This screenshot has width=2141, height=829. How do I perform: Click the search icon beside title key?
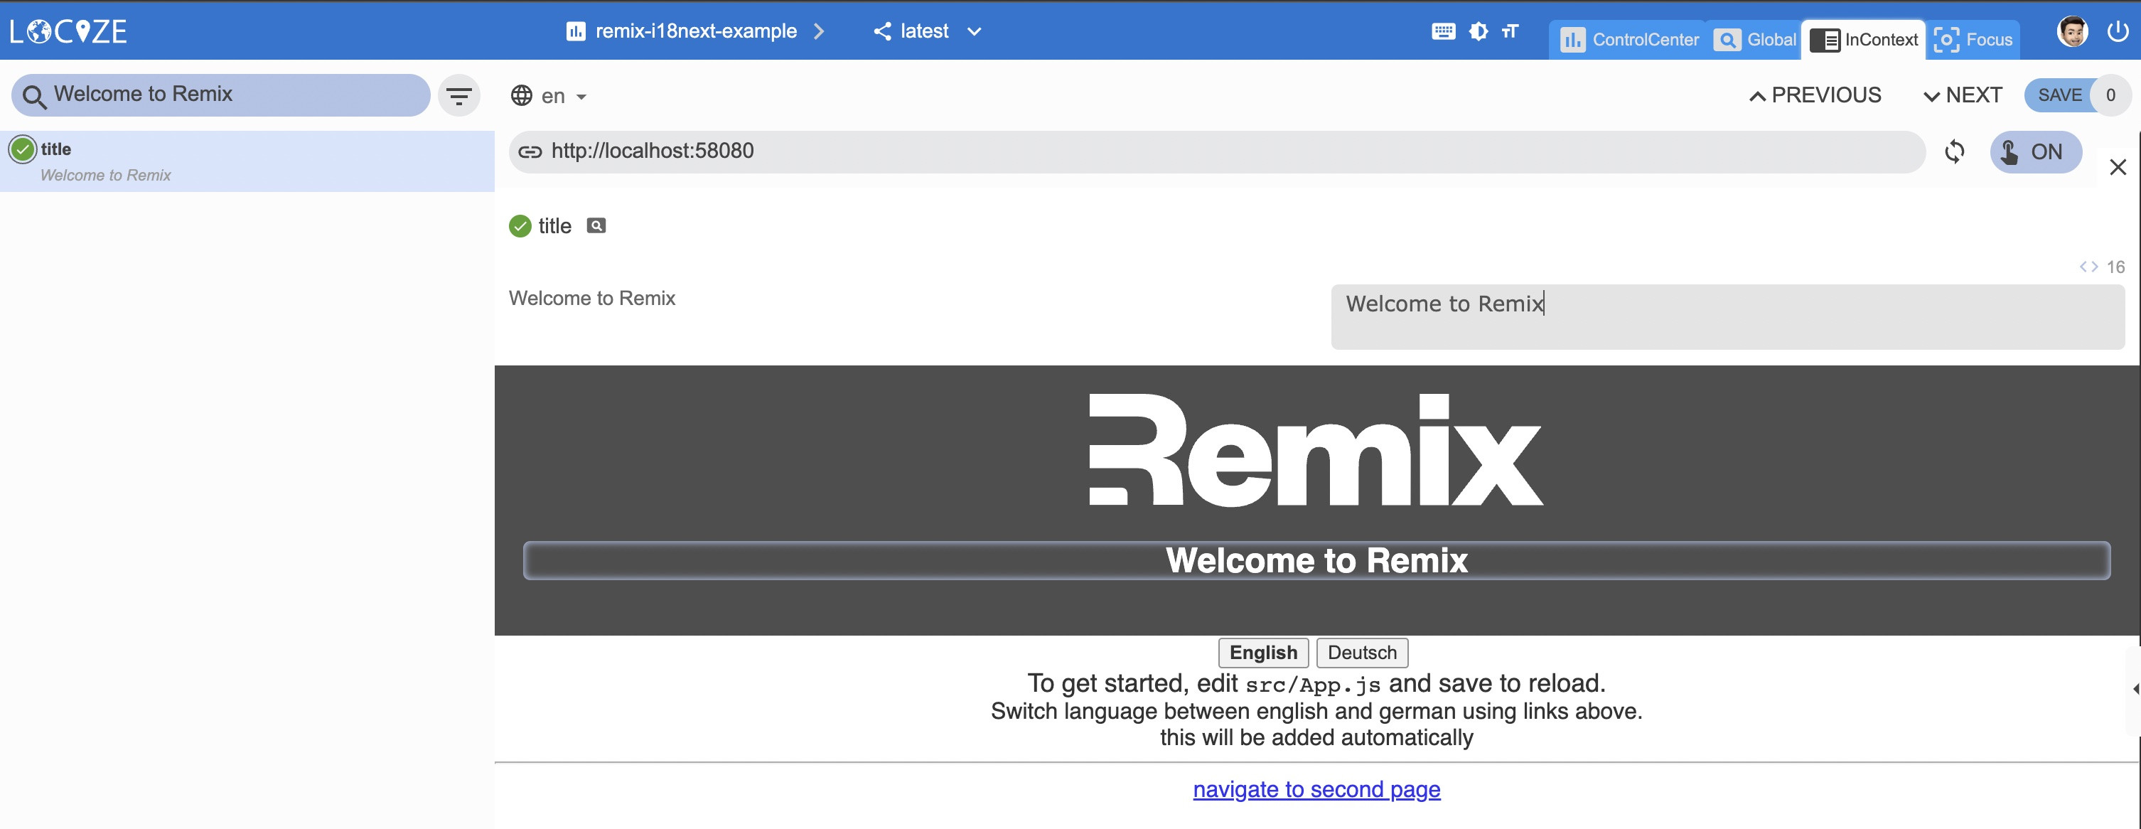coord(596,225)
